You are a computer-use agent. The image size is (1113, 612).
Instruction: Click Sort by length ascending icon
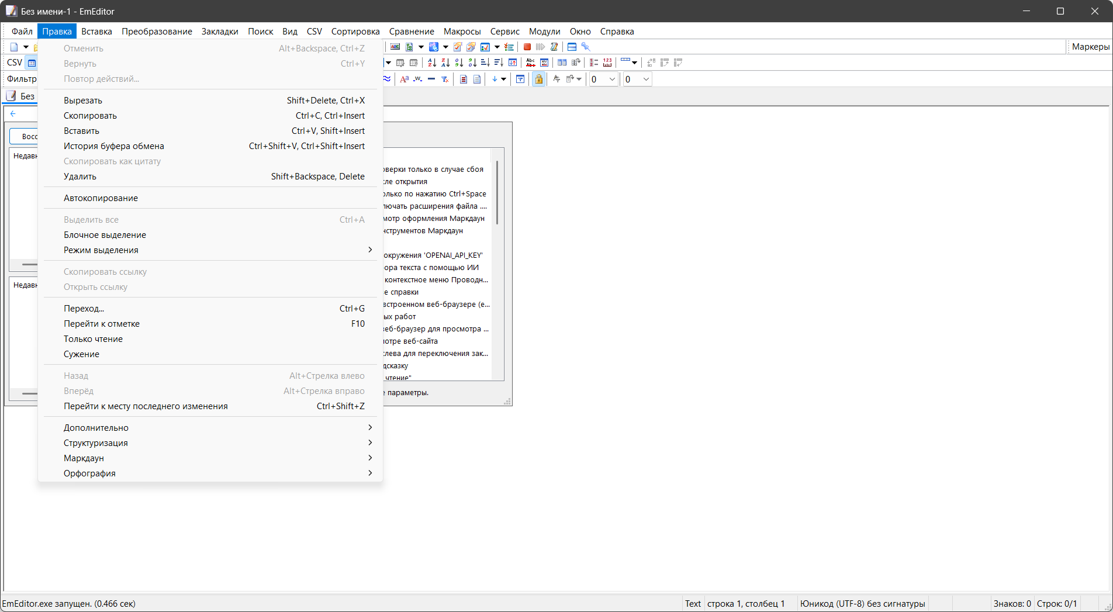(485, 63)
